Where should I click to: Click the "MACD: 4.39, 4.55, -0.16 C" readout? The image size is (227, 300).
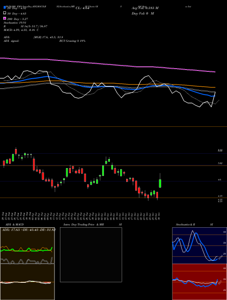[x=21, y=30]
